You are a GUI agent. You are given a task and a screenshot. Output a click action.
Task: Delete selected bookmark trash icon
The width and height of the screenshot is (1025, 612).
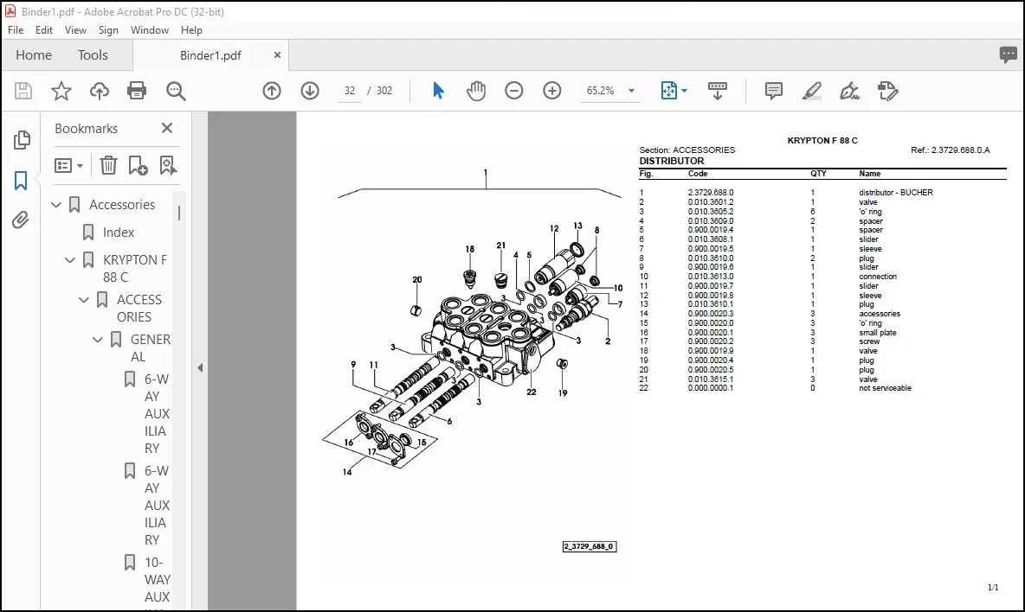[x=108, y=166]
